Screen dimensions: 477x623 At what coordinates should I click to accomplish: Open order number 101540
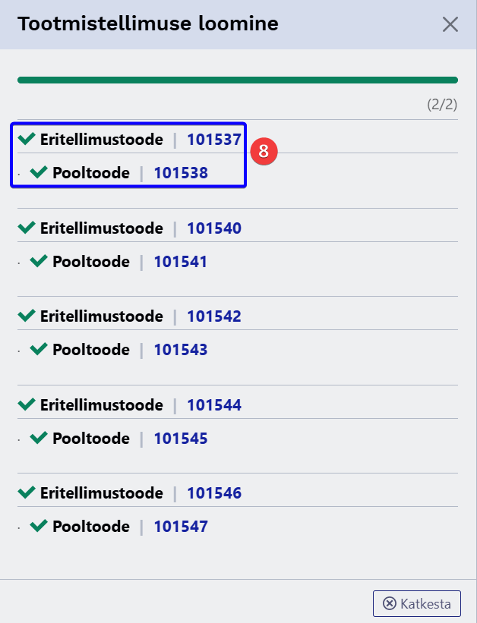tap(214, 228)
